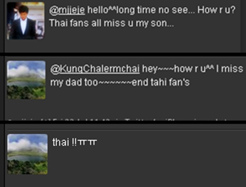Click the ㅠㅠ crying characters

(87, 143)
